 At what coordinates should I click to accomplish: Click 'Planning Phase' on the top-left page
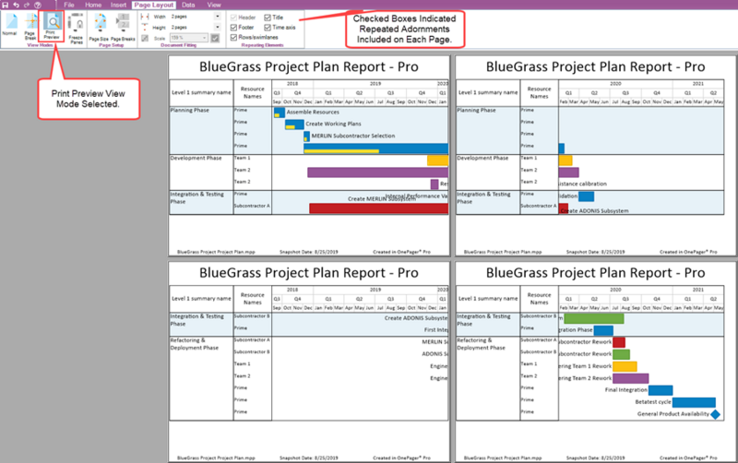pyautogui.click(x=190, y=110)
